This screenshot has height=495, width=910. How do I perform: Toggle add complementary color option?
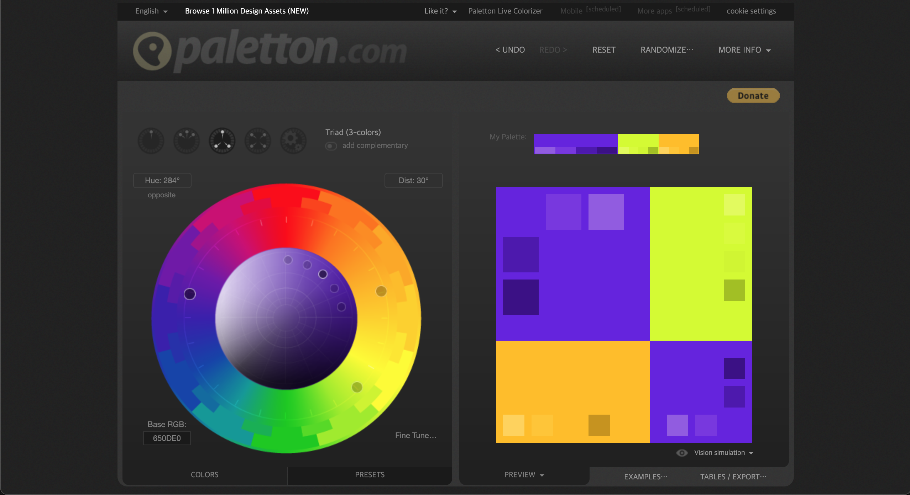point(331,146)
